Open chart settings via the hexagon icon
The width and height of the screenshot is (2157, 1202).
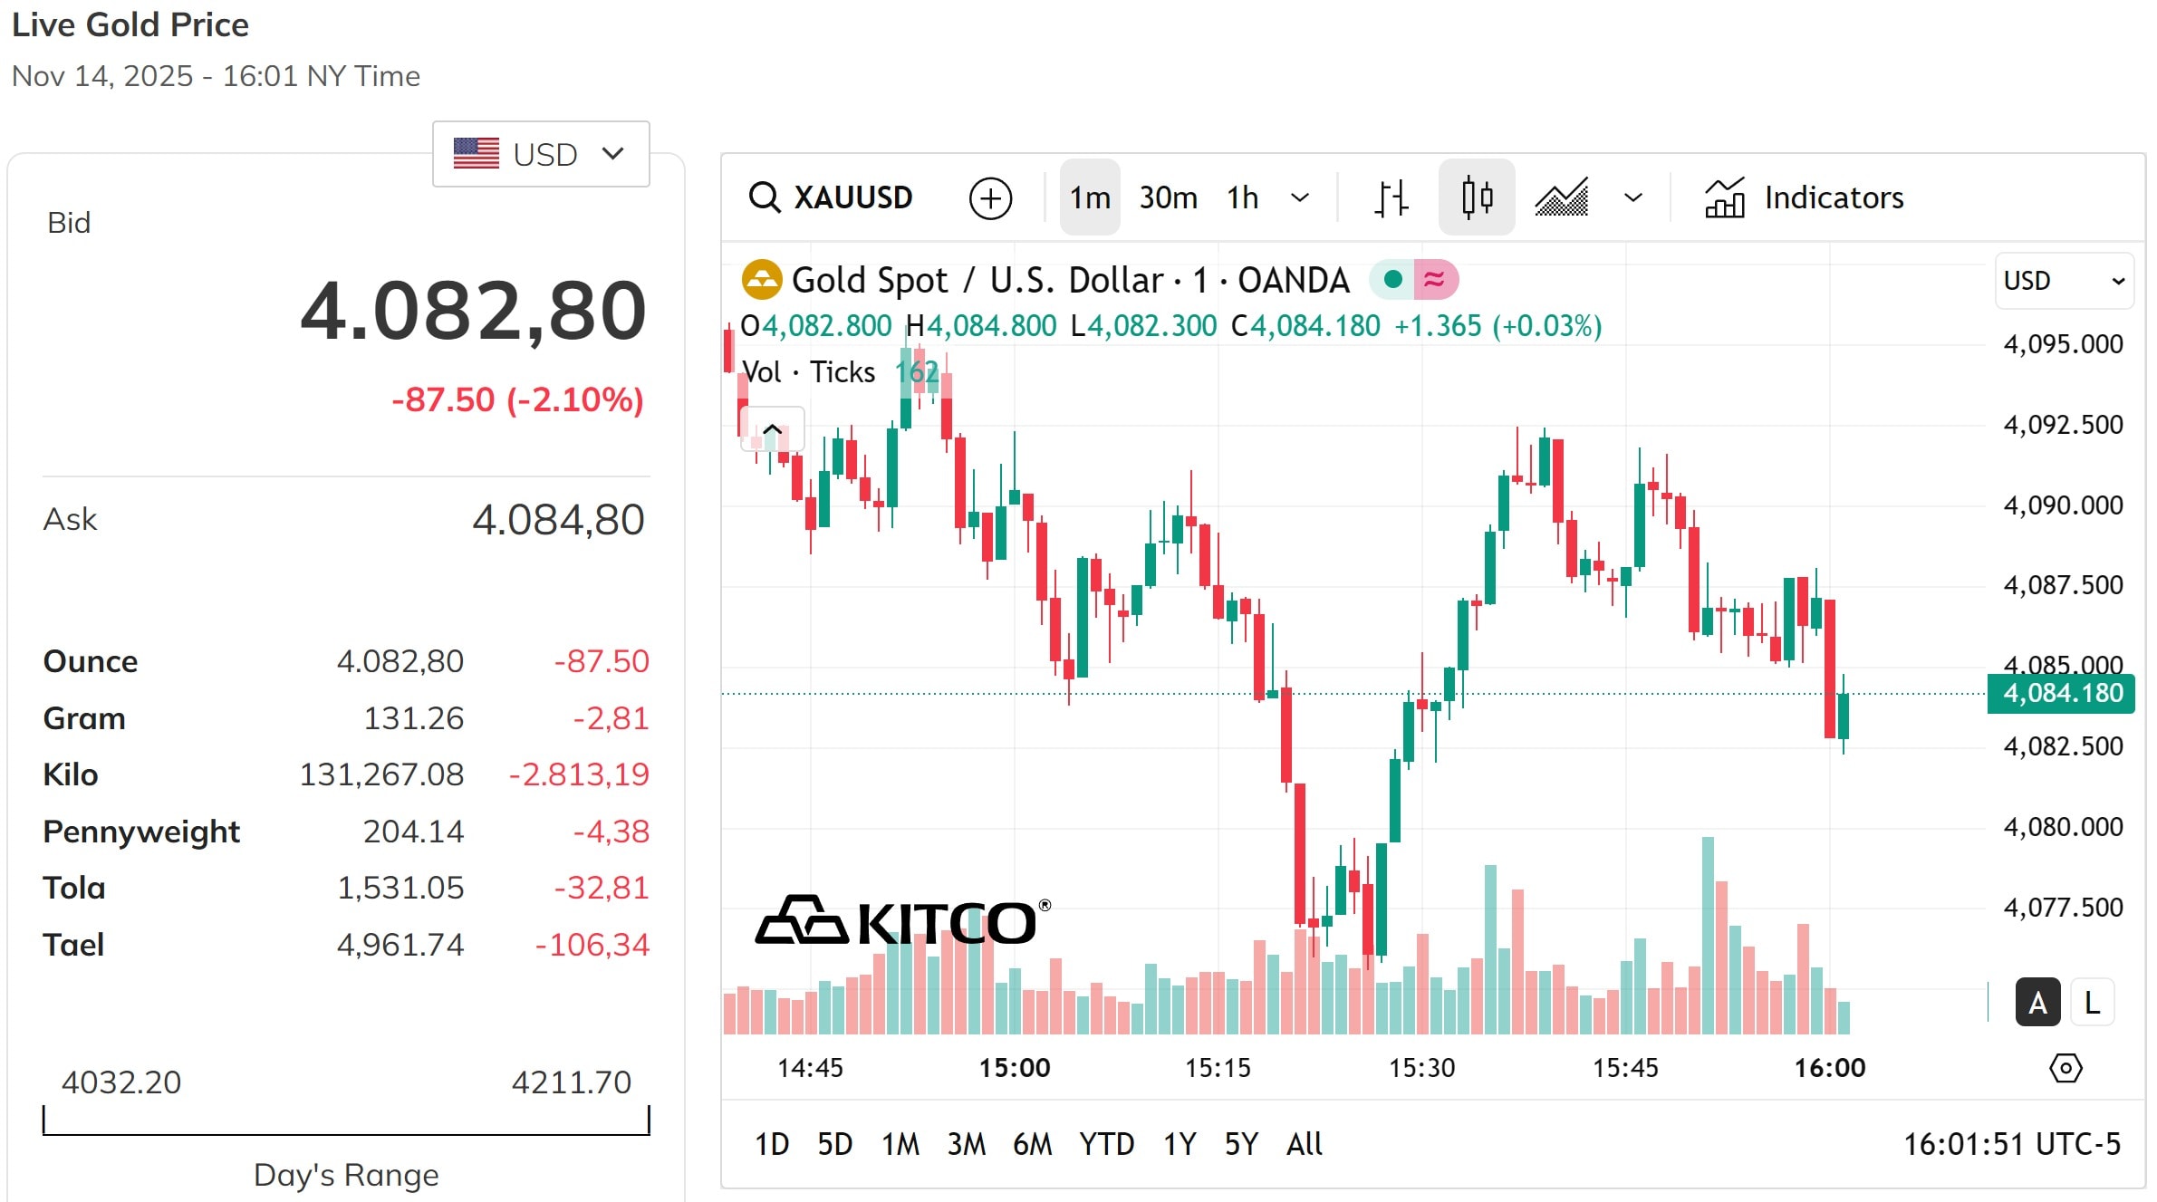click(2066, 1068)
